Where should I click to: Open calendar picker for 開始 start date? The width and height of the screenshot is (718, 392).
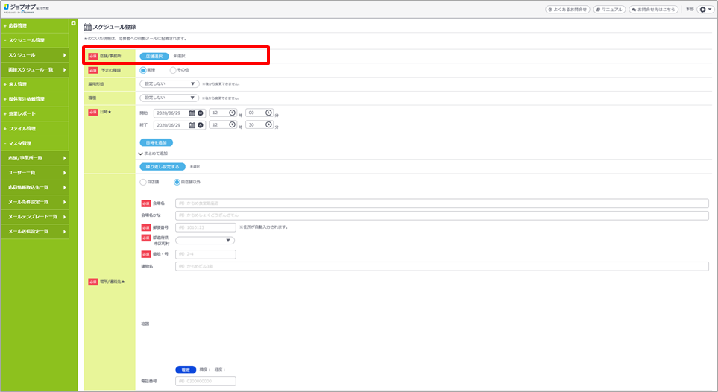(x=192, y=113)
